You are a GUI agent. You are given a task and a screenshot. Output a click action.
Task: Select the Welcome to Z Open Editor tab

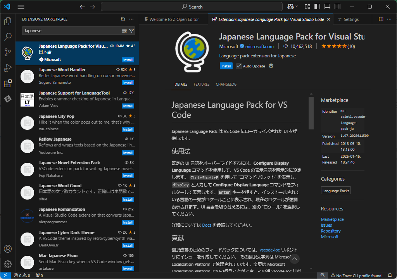pyautogui.click(x=172, y=19)
